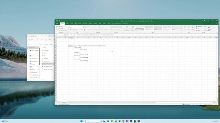Click the Back arrow in File Explorer
Screen dimensions: 220x123
click(x=29, y=44)
